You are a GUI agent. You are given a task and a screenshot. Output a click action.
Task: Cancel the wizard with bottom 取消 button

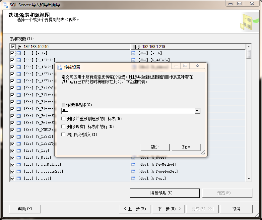(236, 209)
